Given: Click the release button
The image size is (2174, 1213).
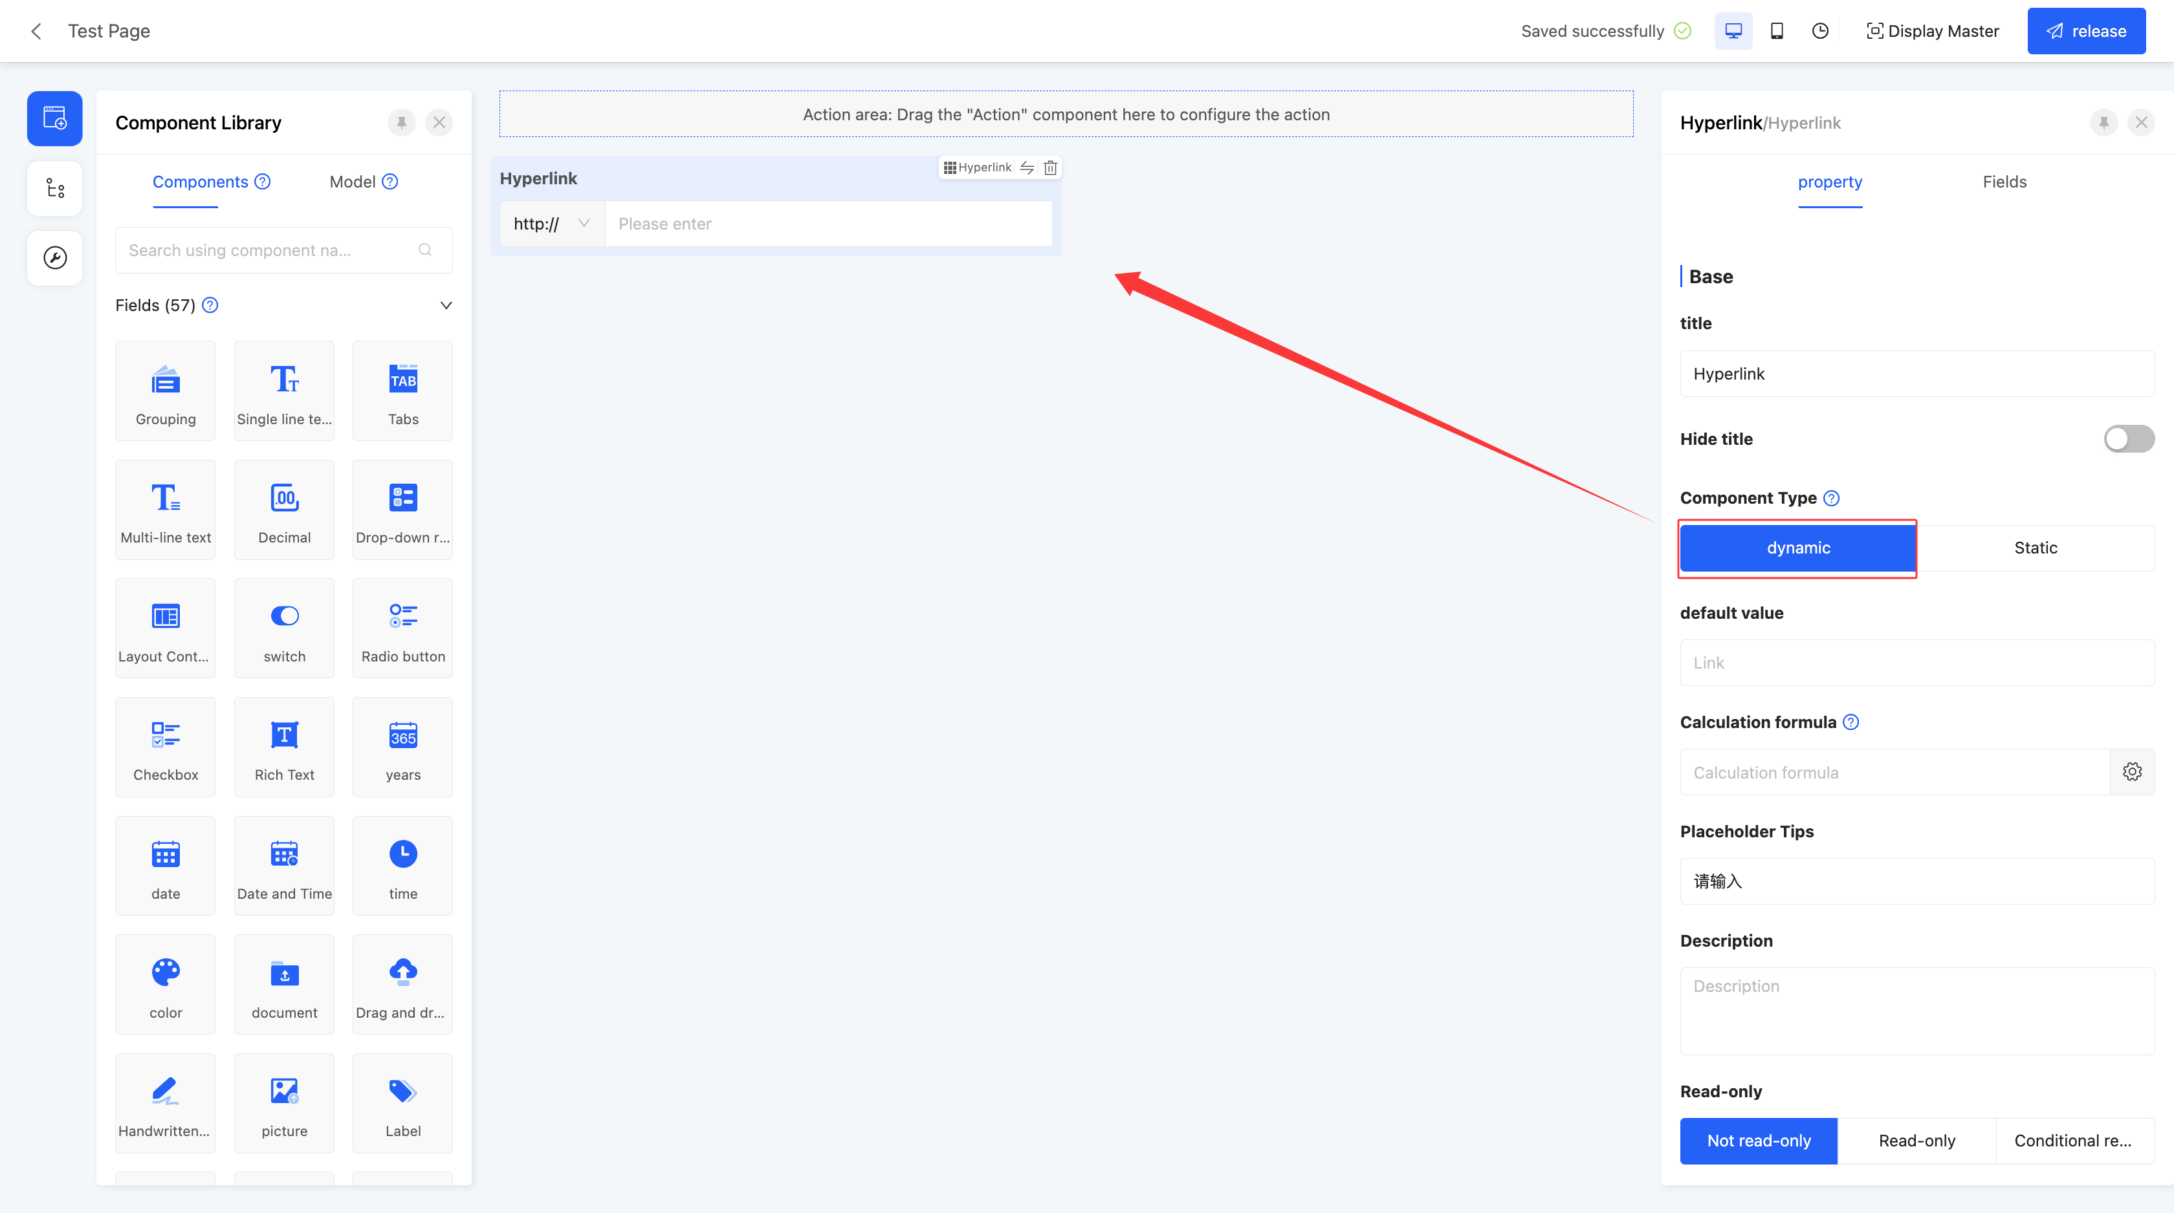Looking at the screenshot, I should (x=2085, y=31).
